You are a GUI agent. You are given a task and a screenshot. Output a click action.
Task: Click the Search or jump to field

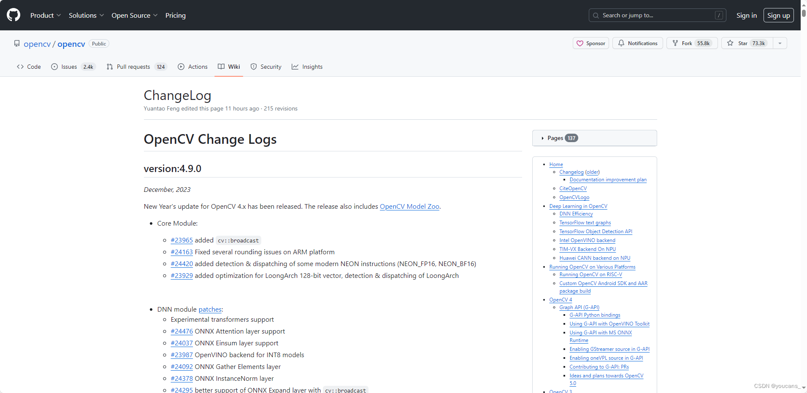click(658, 15)
